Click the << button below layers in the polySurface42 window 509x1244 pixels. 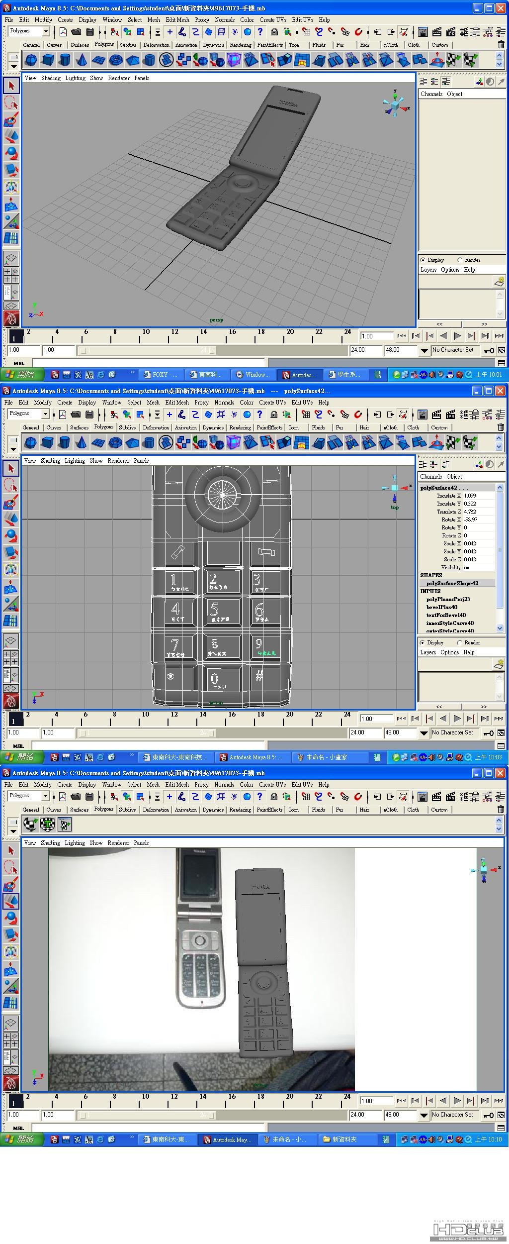click(x=439, y=707)
